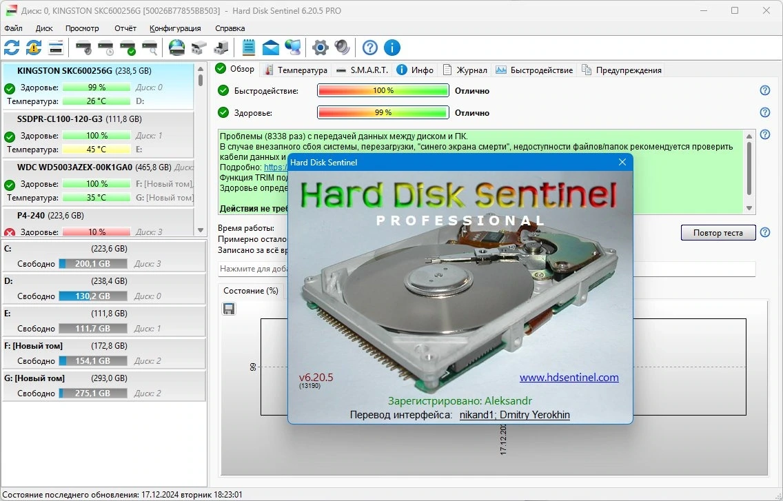Open the Справка menu
The height and width of the screenshot is (501, 783).
pyautogui.click(x=230, y=28)
